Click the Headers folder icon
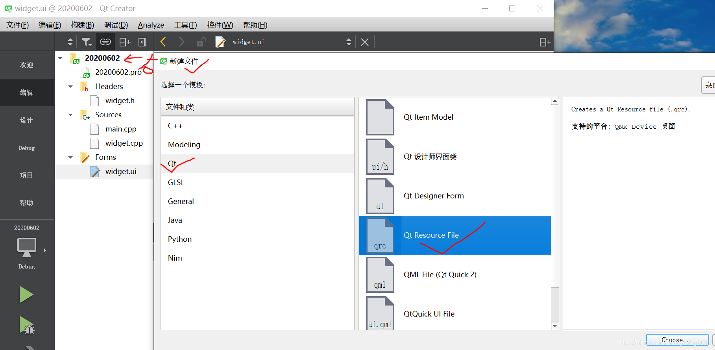Image resolution: width=715 pixels, height=350 pixels. [84, 86]
